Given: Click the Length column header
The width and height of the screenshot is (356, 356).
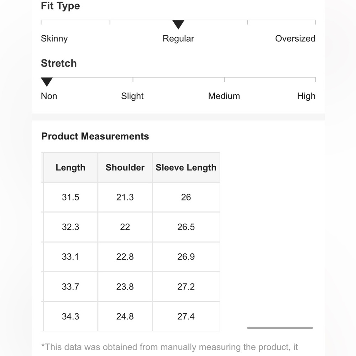Looking at the screenshot, I should tap(70, 168).
